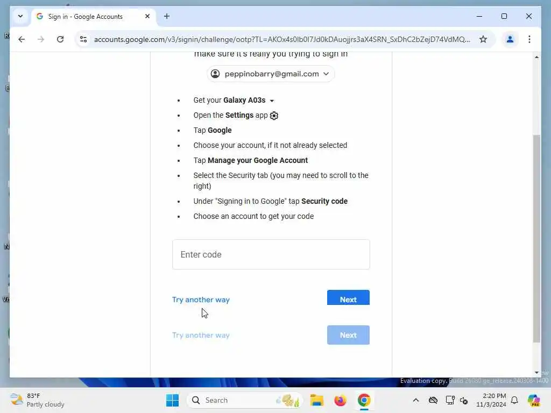Click the "Tap Google" instruction line

click(x=212, y=130)
